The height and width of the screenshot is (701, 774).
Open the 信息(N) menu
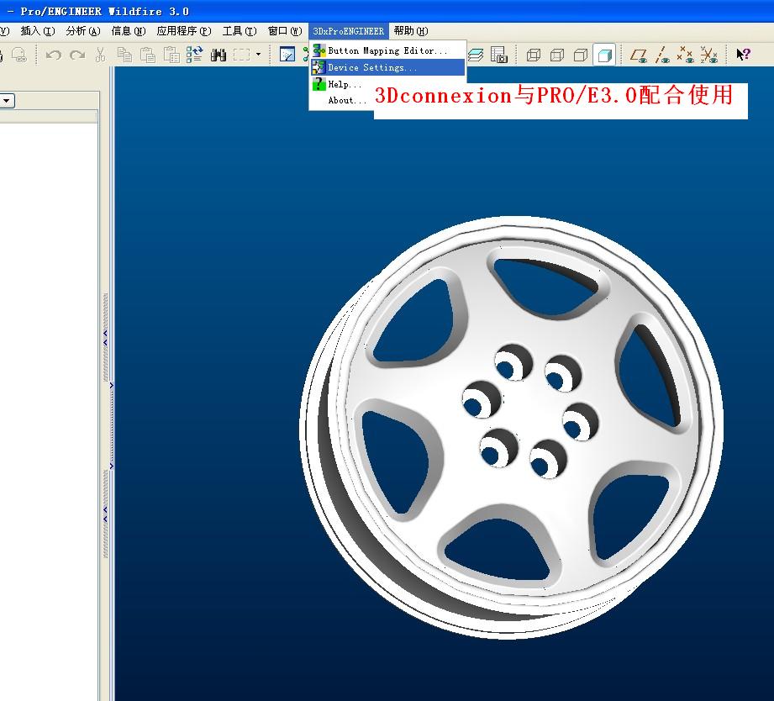[129, 31]
